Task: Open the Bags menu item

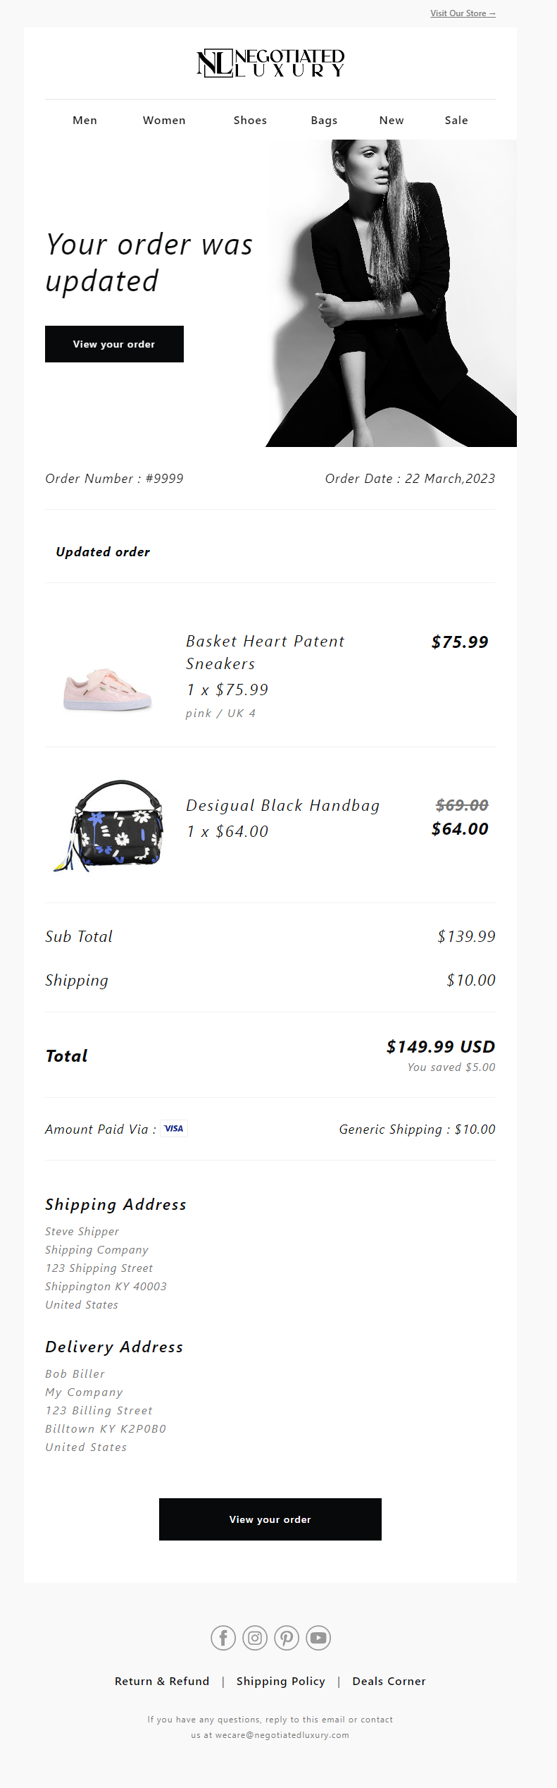Action: (324, 121)
